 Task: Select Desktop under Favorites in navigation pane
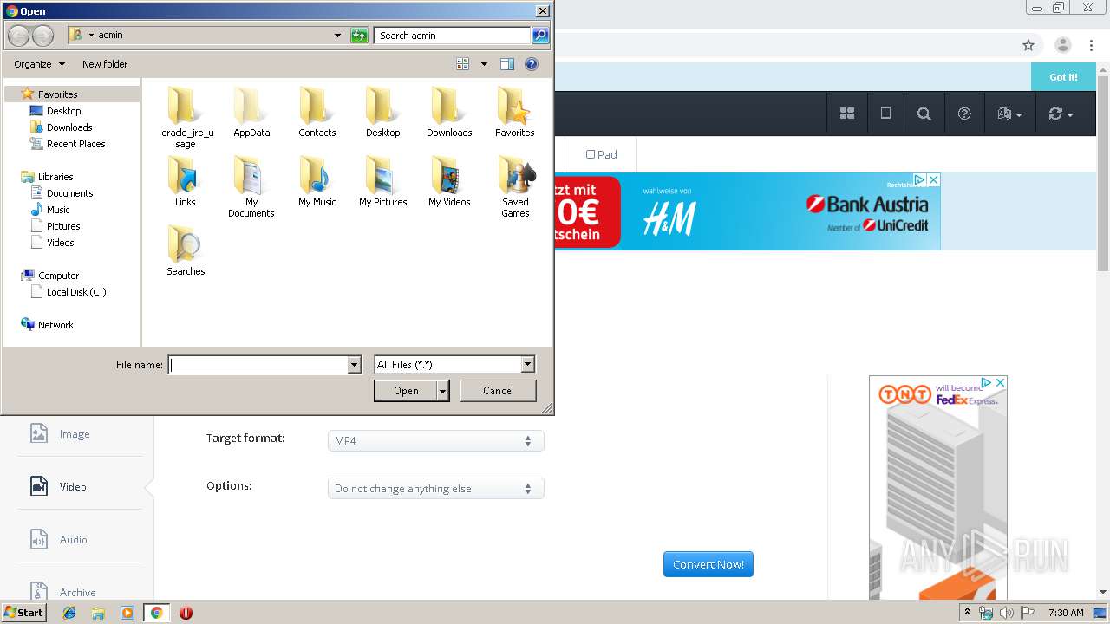coord(56,111)
